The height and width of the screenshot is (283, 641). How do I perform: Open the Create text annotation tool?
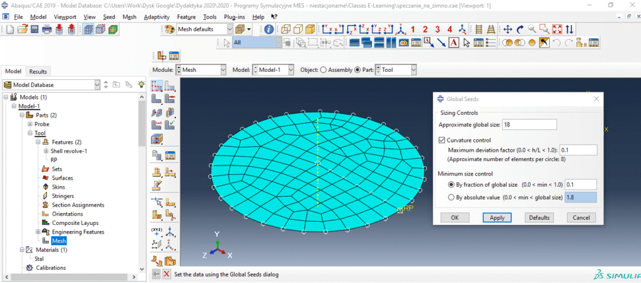point(453,42)
